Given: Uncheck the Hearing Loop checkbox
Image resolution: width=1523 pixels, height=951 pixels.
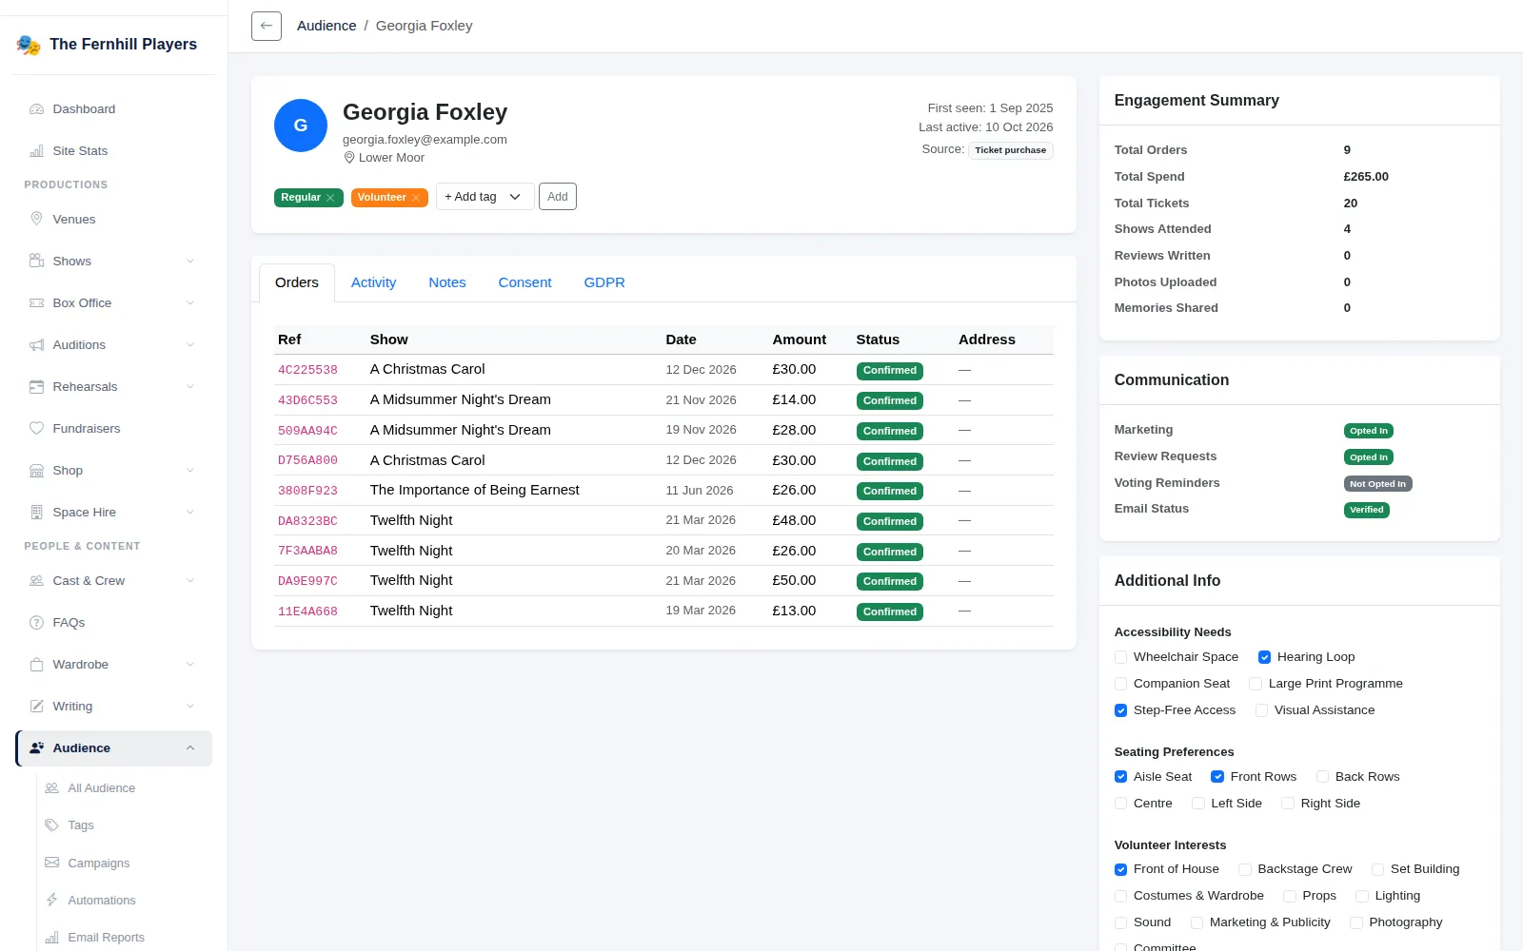Looking at the screenshot, I should [1264, 657].
